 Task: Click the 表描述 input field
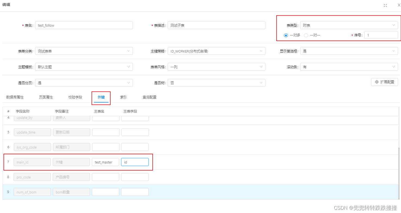pos(217,25)
